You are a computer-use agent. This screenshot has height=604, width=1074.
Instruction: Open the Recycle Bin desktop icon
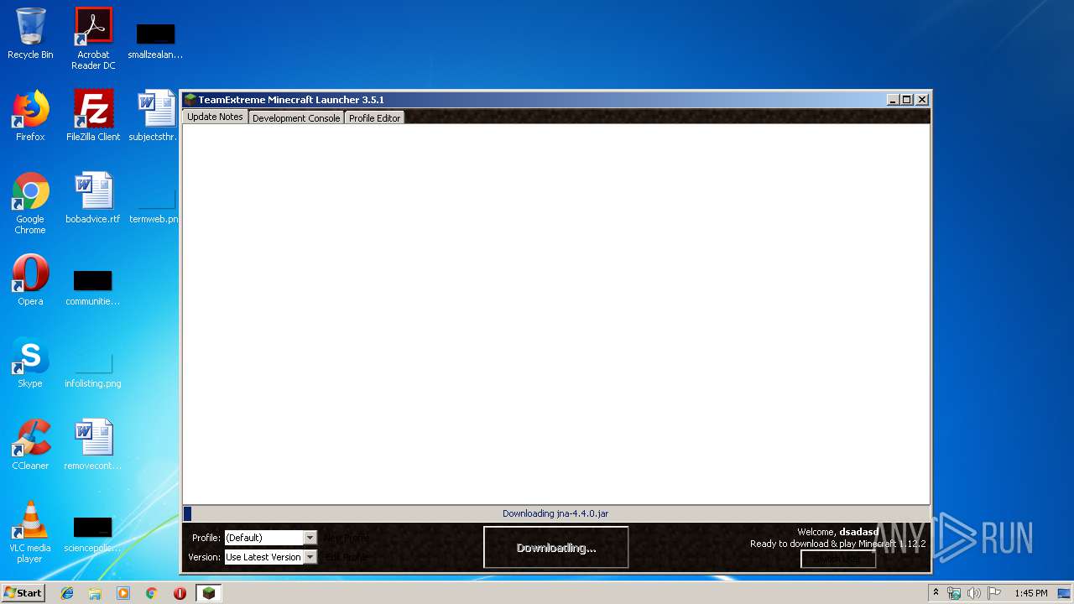click(30, 34)
